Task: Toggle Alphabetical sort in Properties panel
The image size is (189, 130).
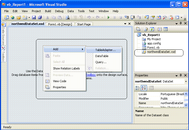Action: pyautogui.click(x=144, y=88)
